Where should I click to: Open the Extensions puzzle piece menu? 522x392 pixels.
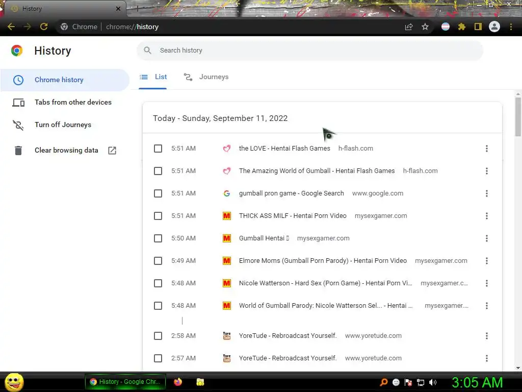click(x=462, y=27)
